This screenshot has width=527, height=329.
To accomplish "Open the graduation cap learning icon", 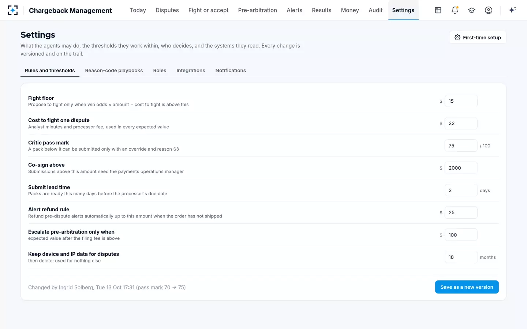I will [472, 10].
